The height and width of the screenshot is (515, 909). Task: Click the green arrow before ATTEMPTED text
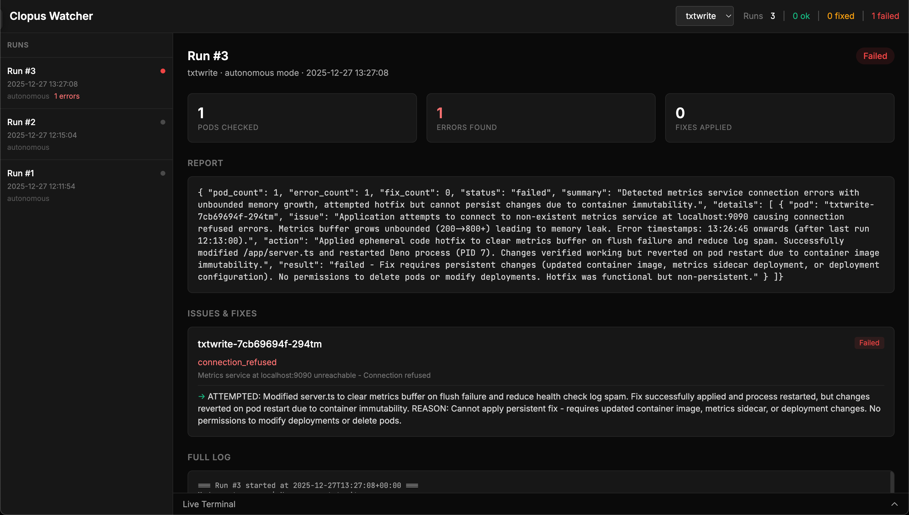(201, 396)
